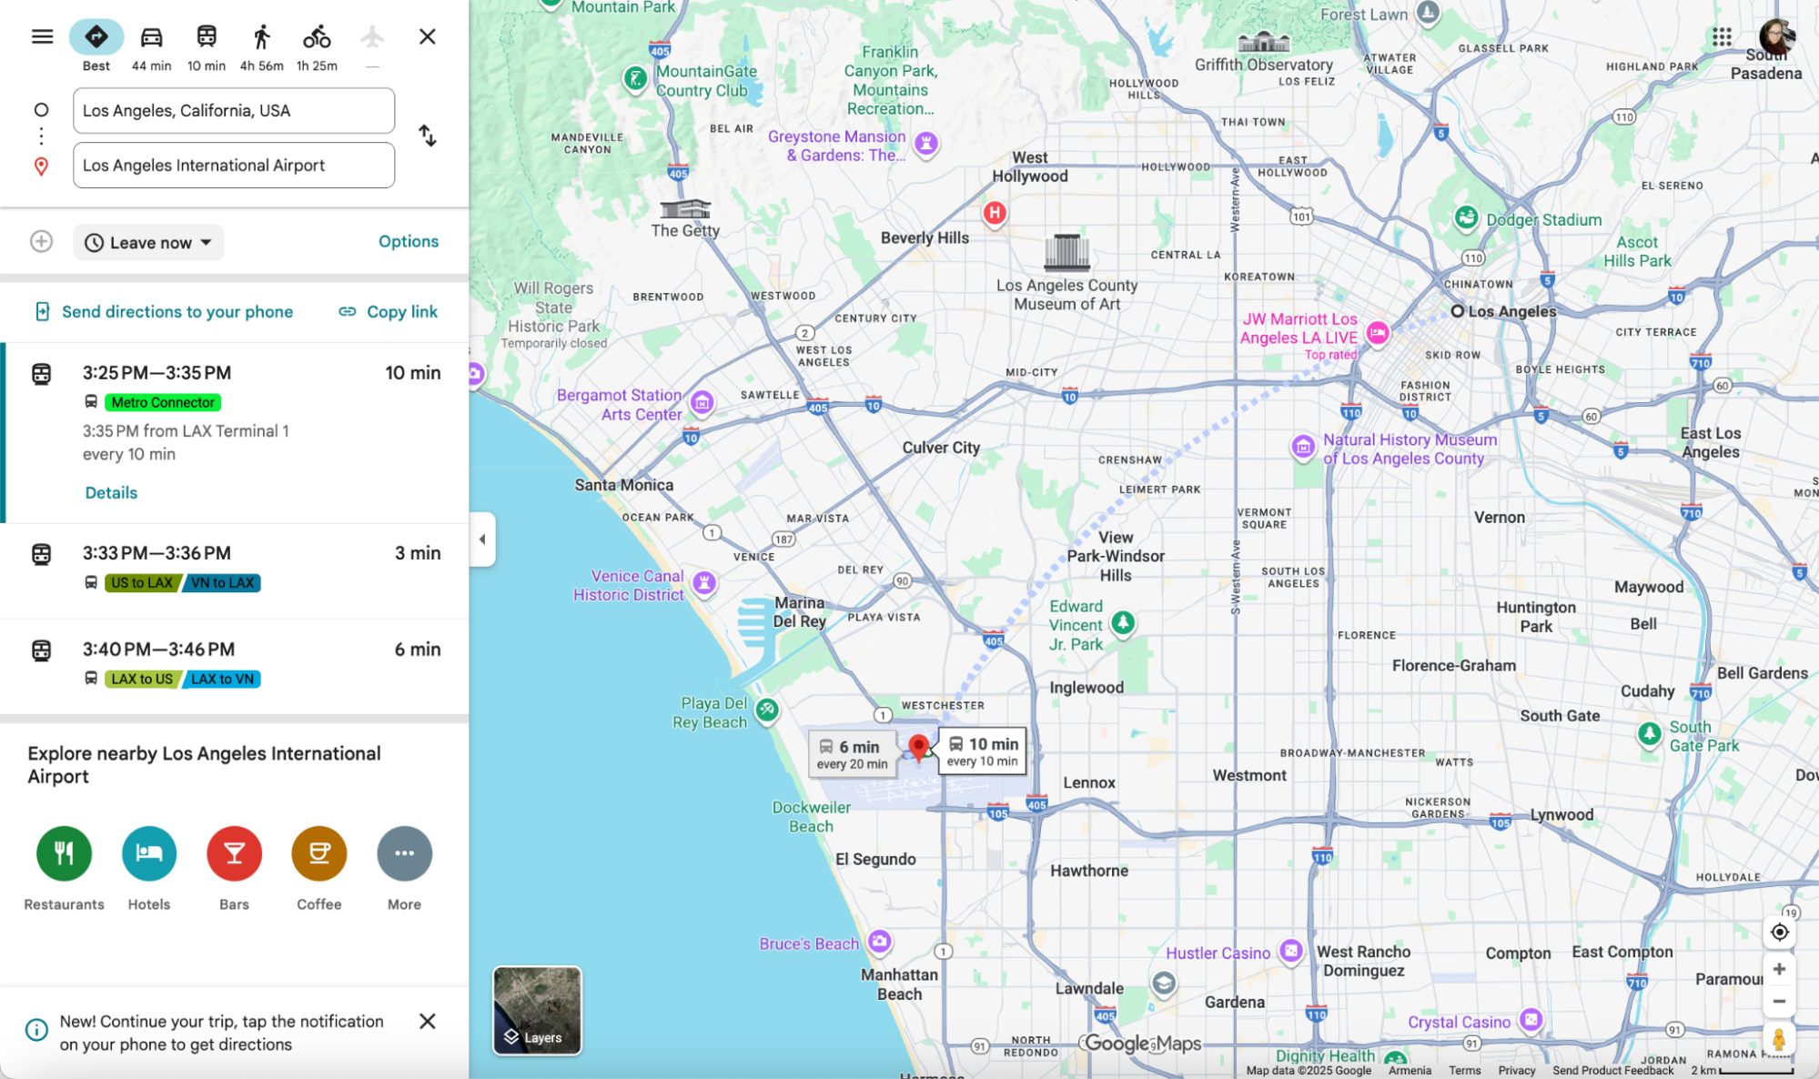This screenshot has height=1079, width=1819.
Task: Switch to Driving mode (44 min)
Action: (x=151, y=46)
